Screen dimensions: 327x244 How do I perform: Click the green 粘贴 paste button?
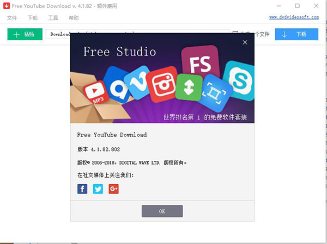25,34
